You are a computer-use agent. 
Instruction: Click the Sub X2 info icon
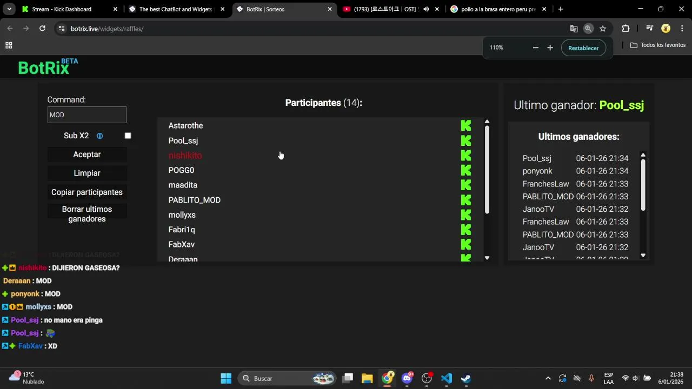[99, 136]
